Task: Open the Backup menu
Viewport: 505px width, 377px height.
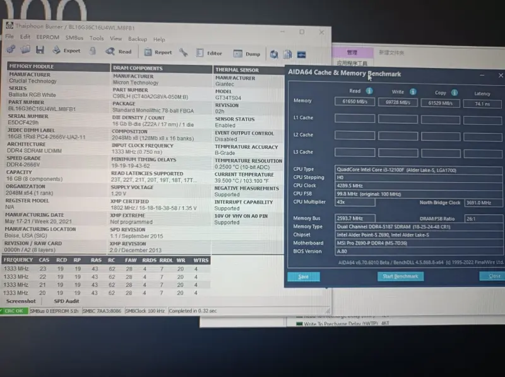Action: tap(138, 39)
